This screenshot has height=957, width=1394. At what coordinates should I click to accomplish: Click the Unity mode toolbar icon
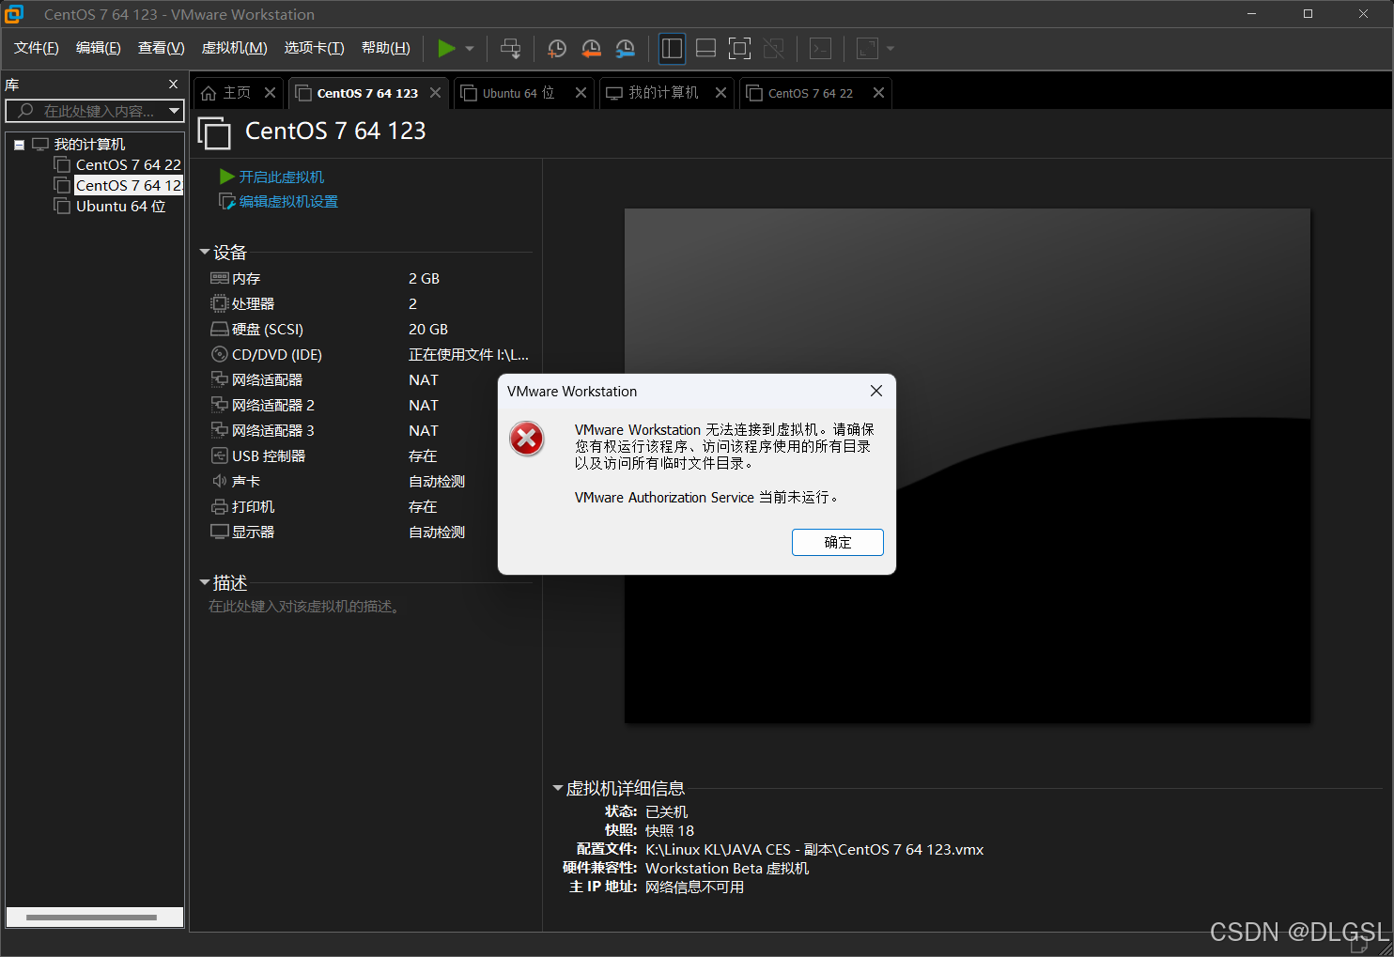click(x=773, y=48)
